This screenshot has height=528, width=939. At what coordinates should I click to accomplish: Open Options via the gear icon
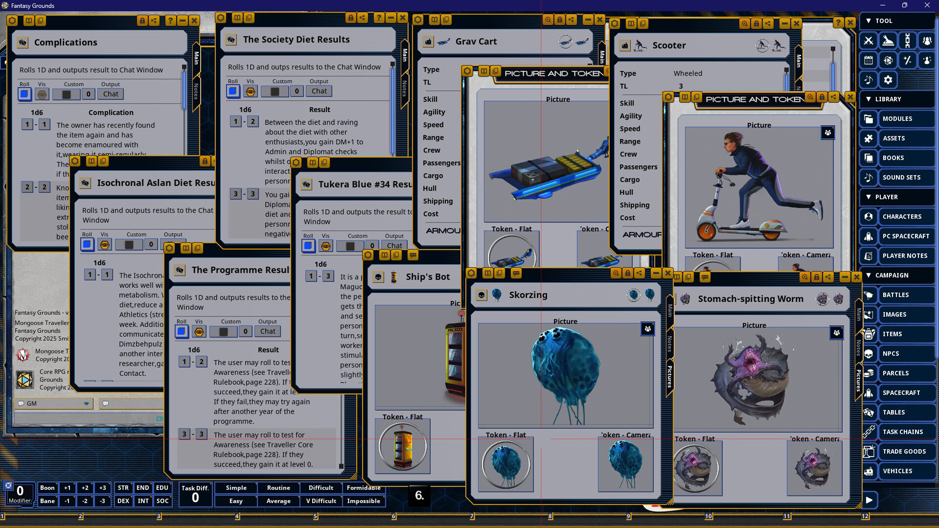888,80
